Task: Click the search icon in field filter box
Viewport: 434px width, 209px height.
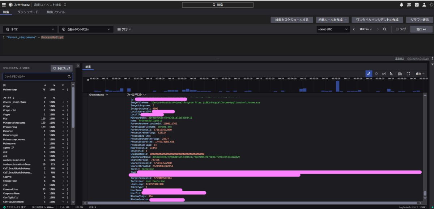Action: (x=69, y=77)
